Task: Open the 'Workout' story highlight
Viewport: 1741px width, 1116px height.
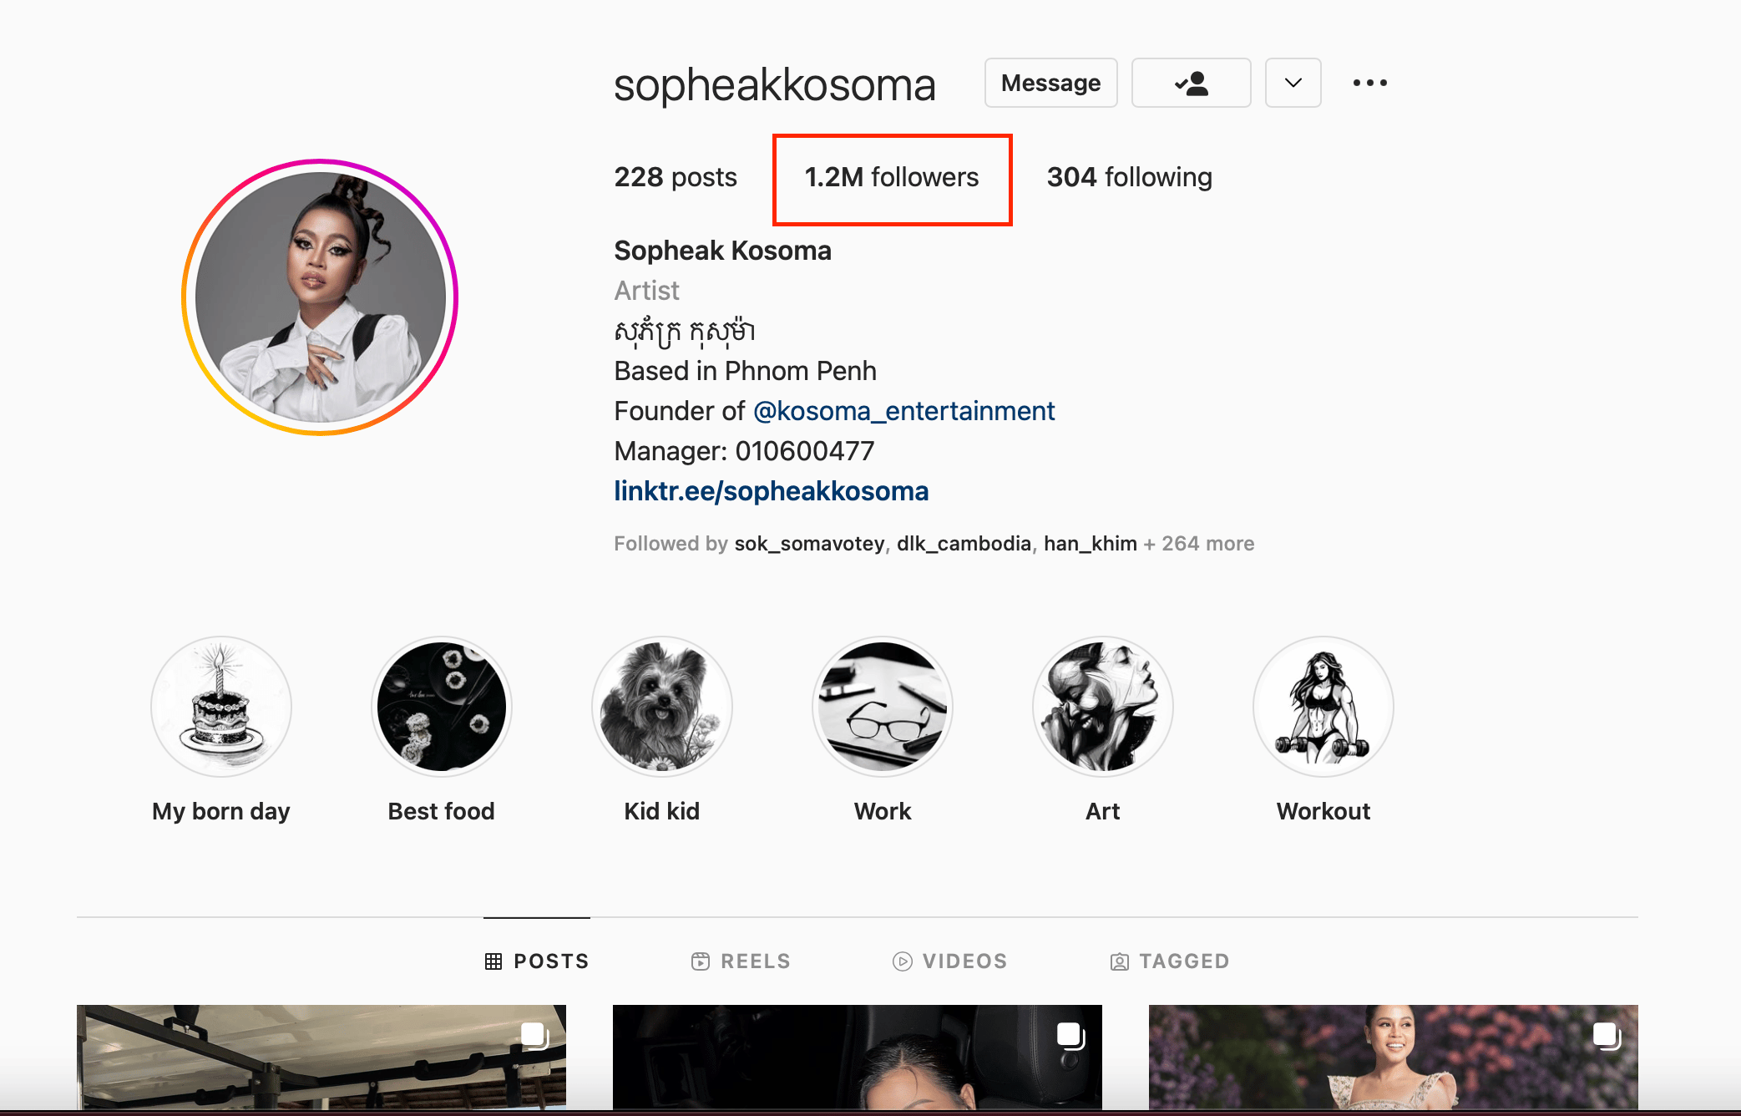Action: tap(1323, 707)
